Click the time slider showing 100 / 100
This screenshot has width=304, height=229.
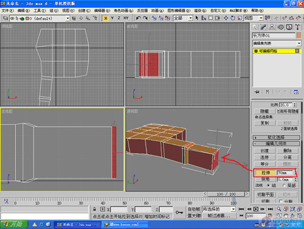tap(226, 194)
